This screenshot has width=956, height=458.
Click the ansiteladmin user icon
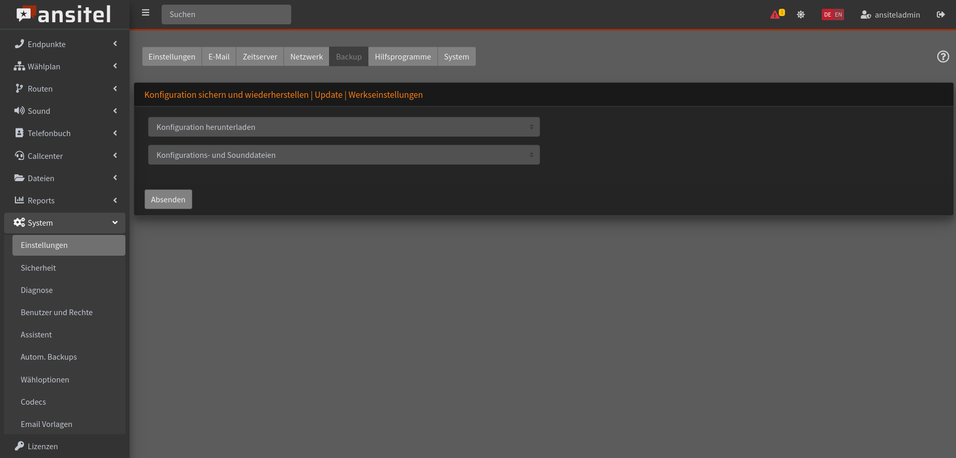[x=865, y=15]
